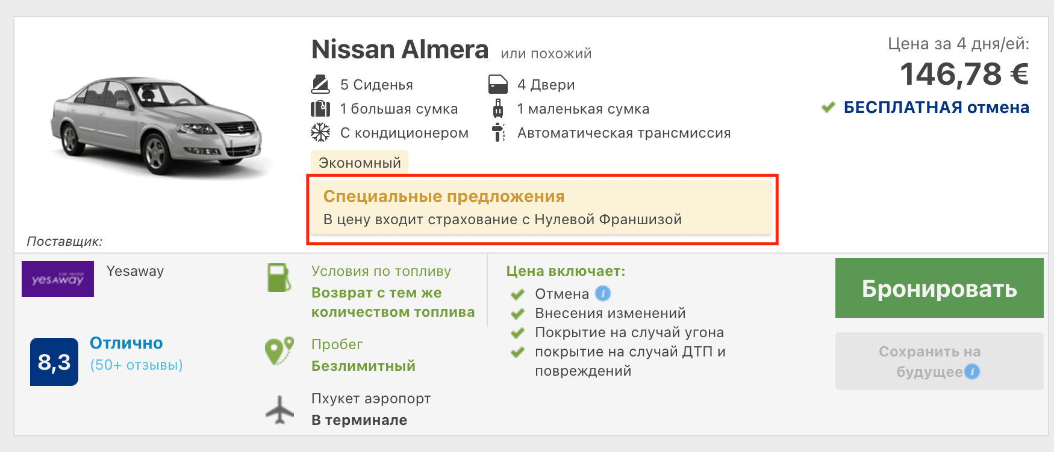The height and width of the screenshot is (452, 1054).
Task: Click the 8,3 rating badge
Action: 54,362
